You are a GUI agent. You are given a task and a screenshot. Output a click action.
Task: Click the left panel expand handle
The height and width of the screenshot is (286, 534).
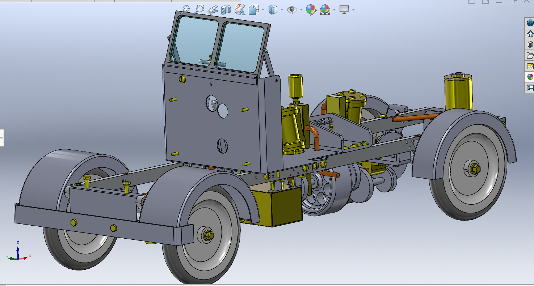coord(1,138)
